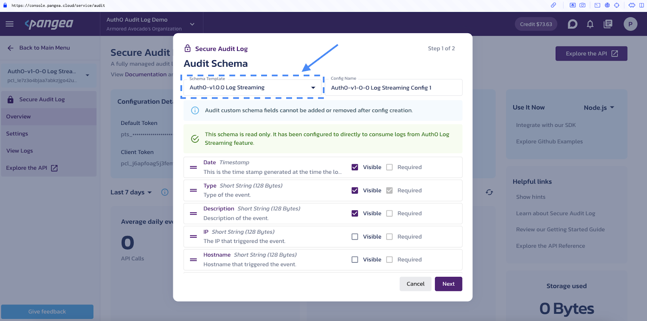
Task: Click the camera screenshot icon in browser bar
Action: (582, 5)
